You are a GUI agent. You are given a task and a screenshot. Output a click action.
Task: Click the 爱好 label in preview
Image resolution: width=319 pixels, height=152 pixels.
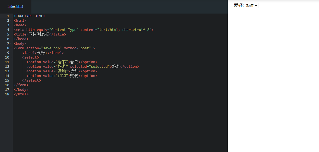239,5
